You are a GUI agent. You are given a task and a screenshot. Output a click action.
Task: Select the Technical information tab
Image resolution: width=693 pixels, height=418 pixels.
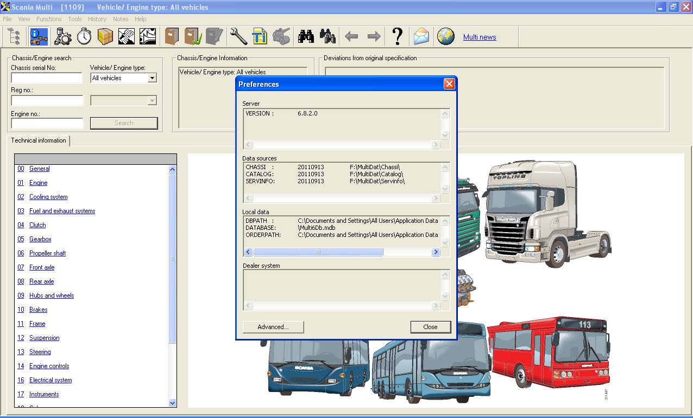click(39, 140)
